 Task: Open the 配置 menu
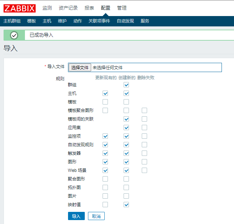(105, 8)
